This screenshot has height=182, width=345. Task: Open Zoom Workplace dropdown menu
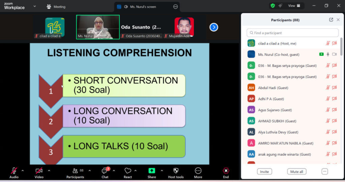click(35, 6)
